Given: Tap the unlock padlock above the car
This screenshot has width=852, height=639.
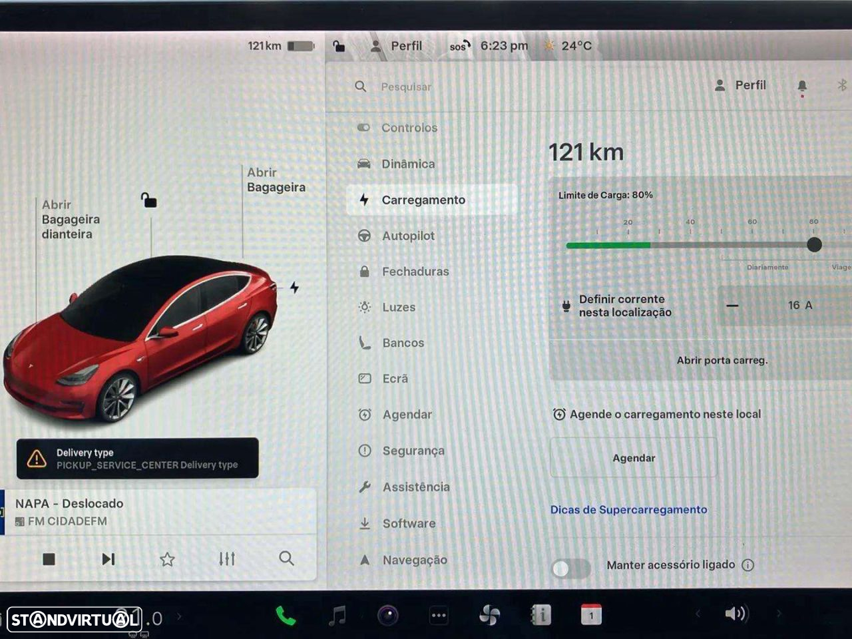Looking at the screenshot, I should coord(148,200).
